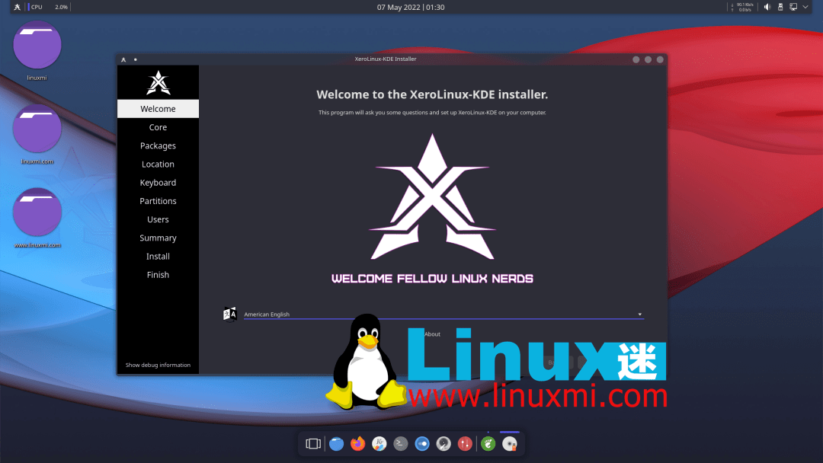Open system settings toggle icon in dock

coord(422,444)
